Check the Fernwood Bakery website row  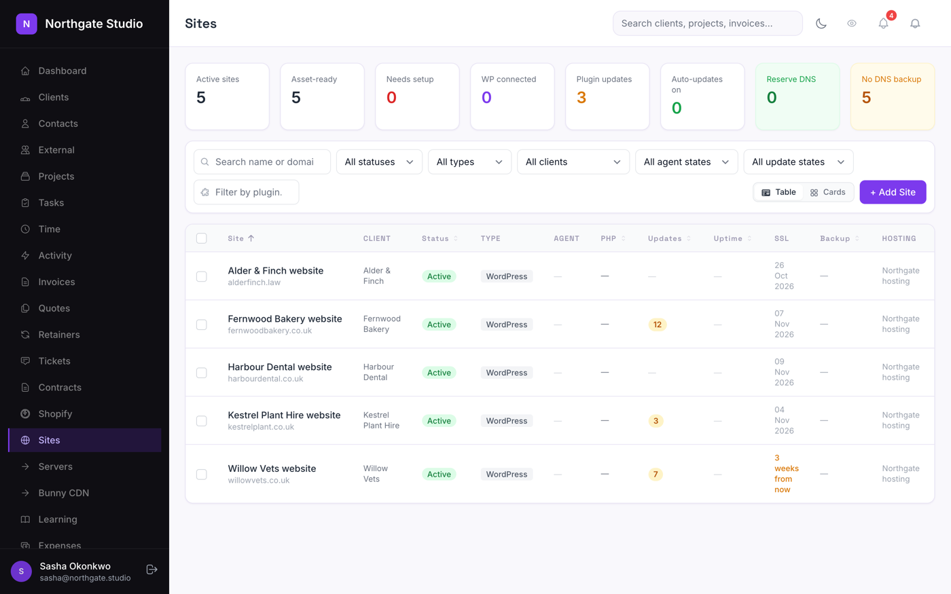point(202,324)
